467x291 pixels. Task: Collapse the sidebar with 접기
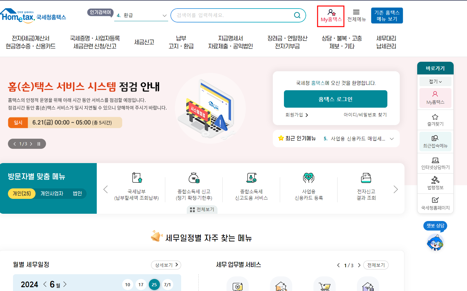[x=435, y=81]
